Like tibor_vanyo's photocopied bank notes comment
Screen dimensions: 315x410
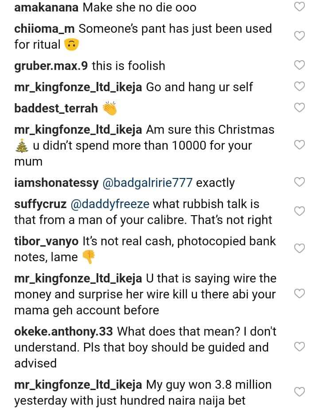[300, 248]
